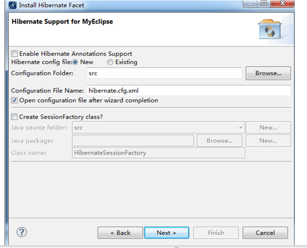The height and width of the screenshot is (248, 307).
Task: Return with the Back button
Action: [120, 233]
